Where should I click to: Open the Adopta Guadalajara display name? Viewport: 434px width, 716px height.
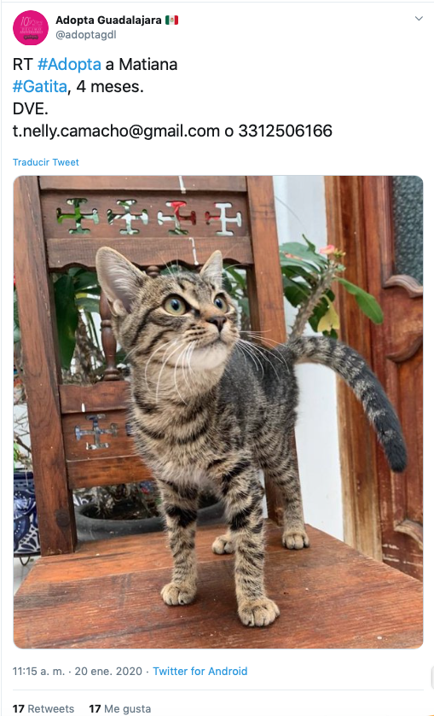(108, 20)
